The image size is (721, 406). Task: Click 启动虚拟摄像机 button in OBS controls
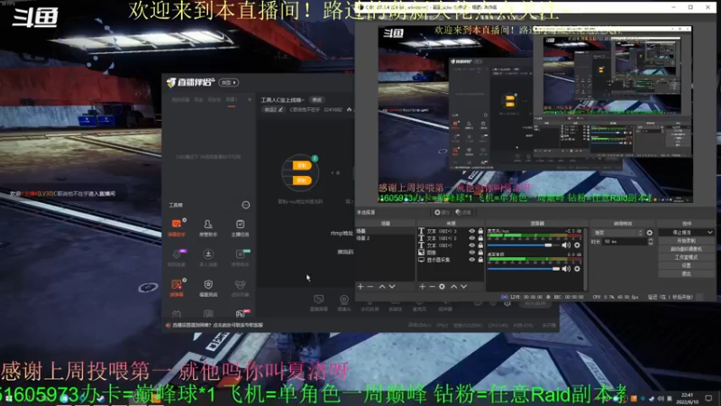pyautogui.click(x=686, y=249)
